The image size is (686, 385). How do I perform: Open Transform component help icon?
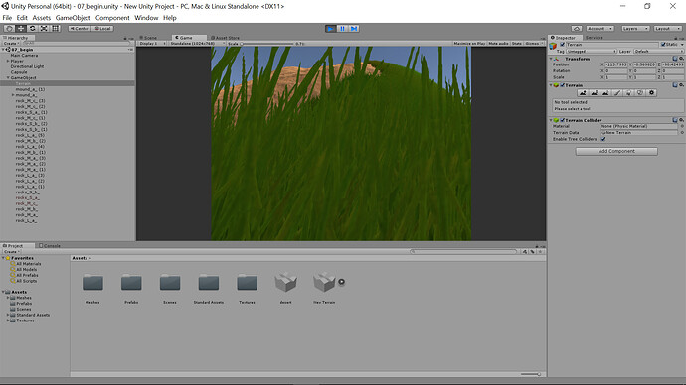point(675,59)
